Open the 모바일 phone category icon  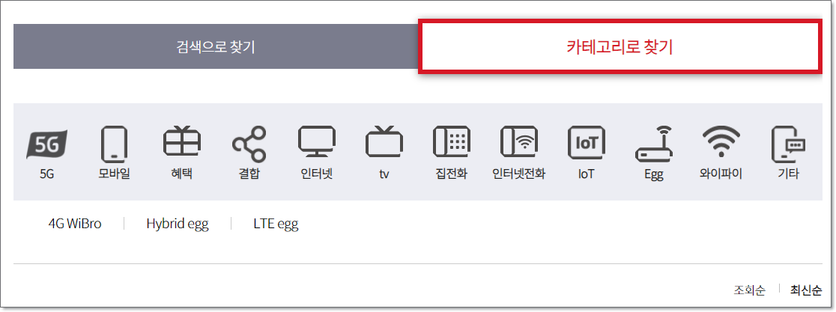(x=114, y=144)
